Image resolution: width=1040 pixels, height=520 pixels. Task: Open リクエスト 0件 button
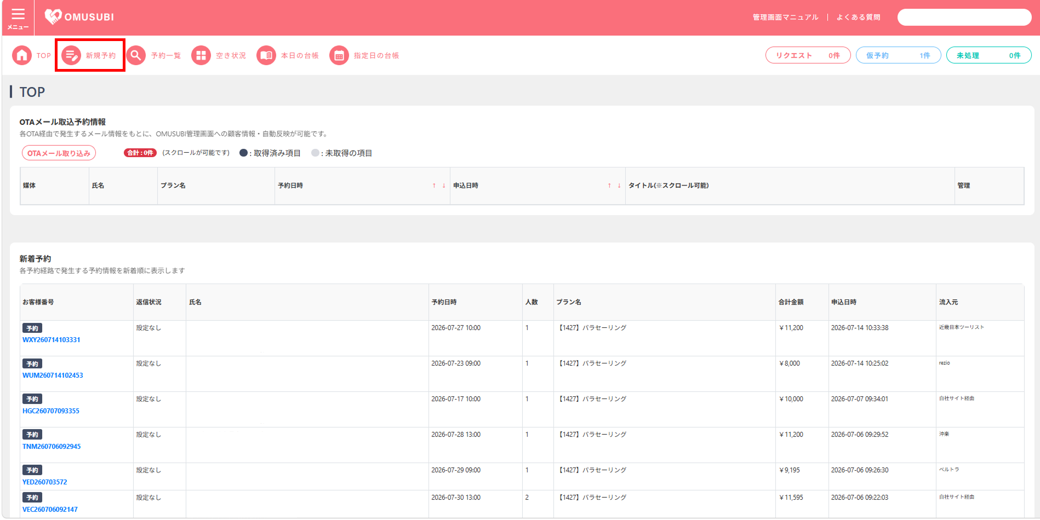[808, 55]
